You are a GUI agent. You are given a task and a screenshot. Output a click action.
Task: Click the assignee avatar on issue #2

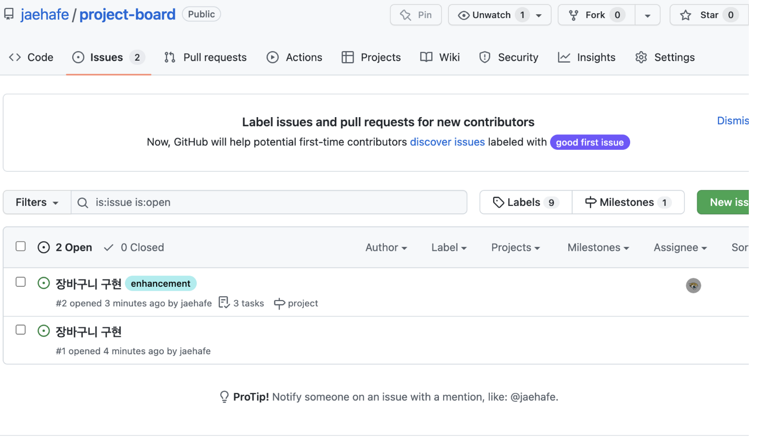coord(693,285)
